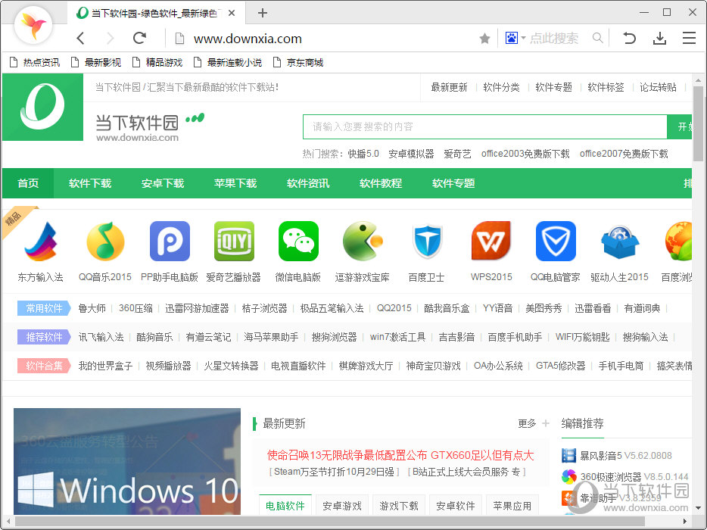This screenshot has width=707, height=530.
Task: Open 最新影视 bookmark
Action: pyautogui.click(x=96, y=62)
